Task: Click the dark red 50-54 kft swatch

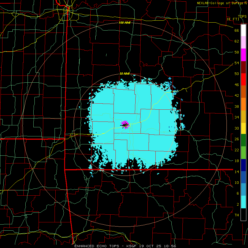Action: (243, 68)
